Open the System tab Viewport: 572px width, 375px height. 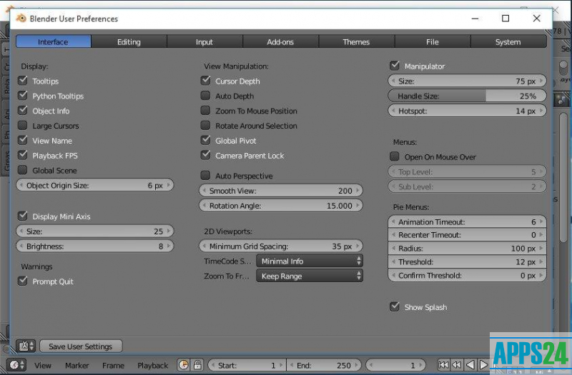(x=508, y=41)
